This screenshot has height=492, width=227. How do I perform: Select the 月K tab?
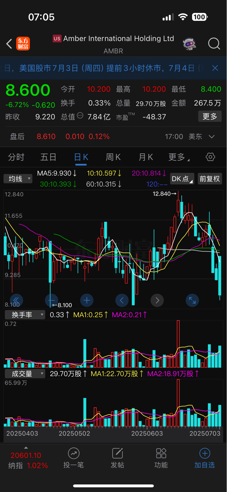click(146, 157)
